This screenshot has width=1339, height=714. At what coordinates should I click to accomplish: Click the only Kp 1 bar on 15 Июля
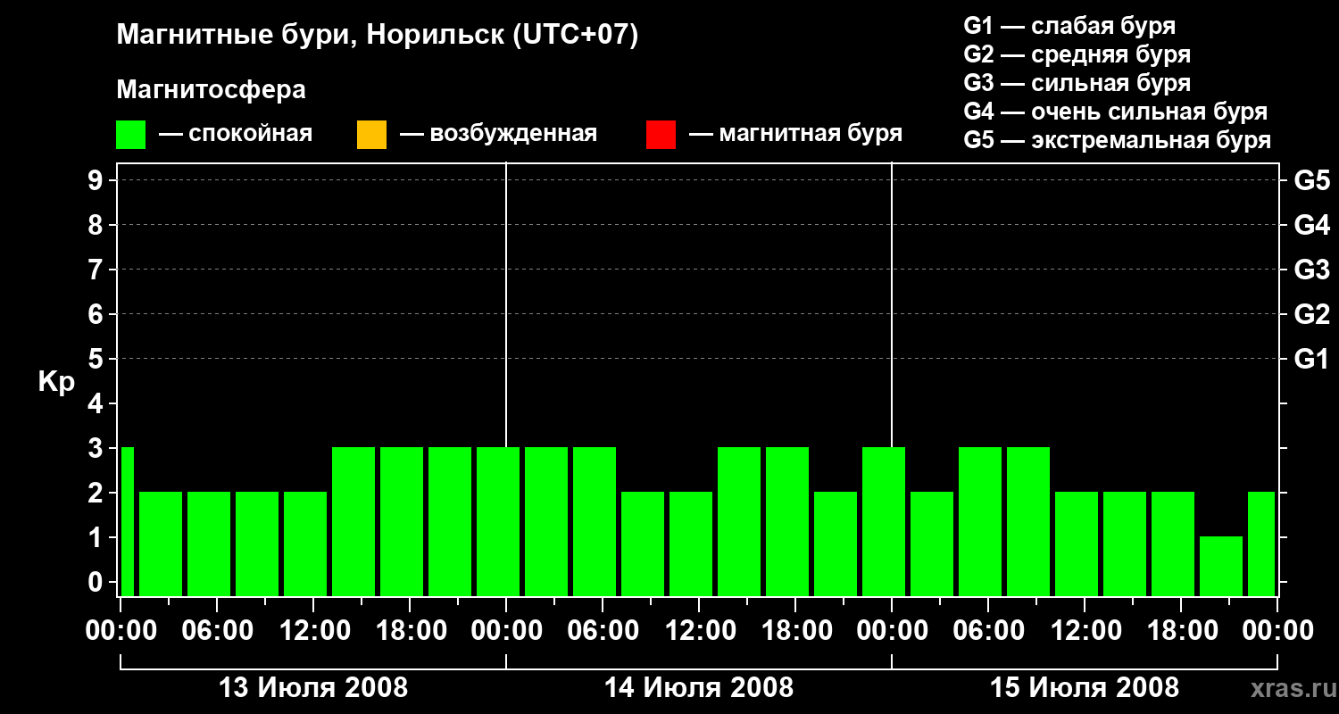pos(1221,566)
